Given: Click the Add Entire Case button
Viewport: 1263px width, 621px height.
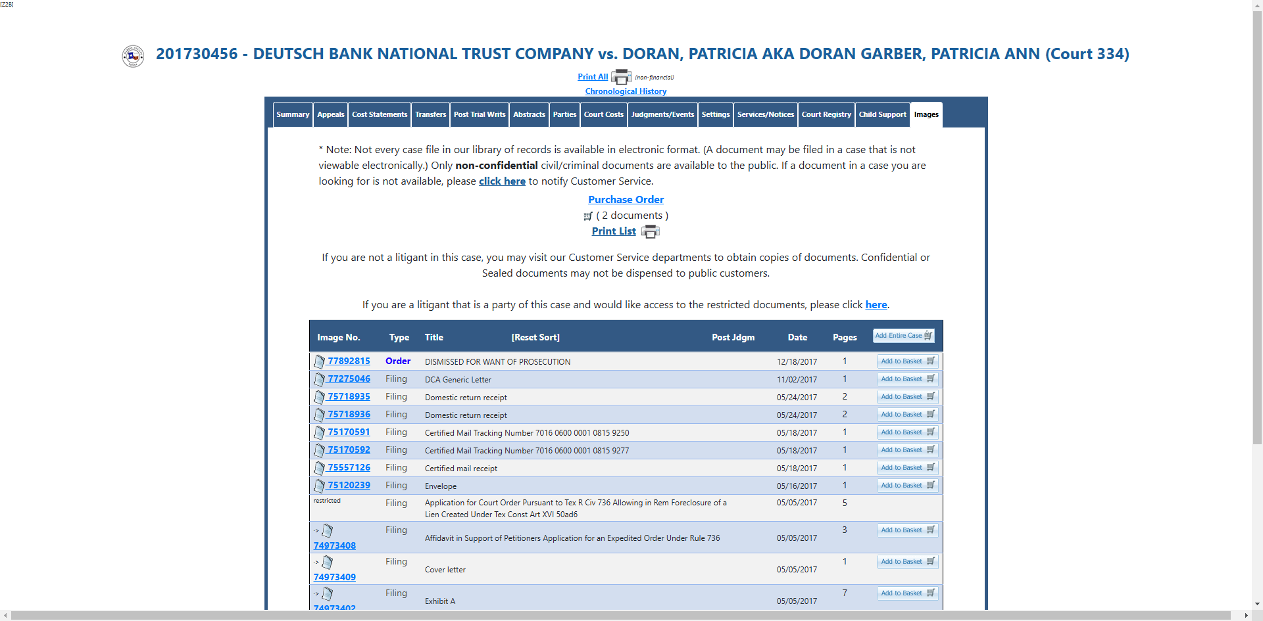Looking at the screenshot, I should (904, 336).
